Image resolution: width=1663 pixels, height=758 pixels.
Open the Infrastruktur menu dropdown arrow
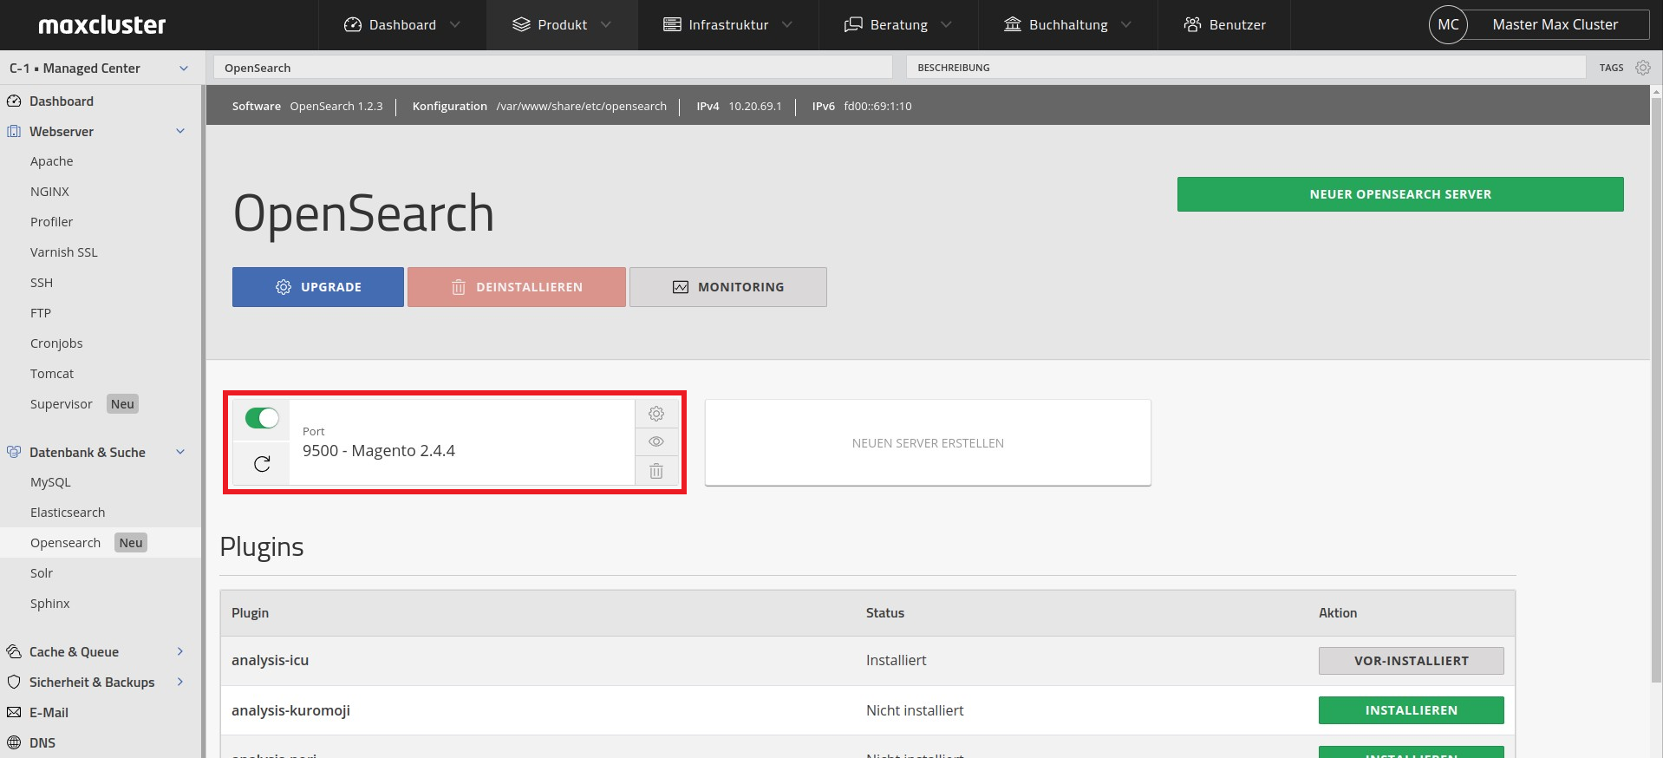click(x=787, y=25)
